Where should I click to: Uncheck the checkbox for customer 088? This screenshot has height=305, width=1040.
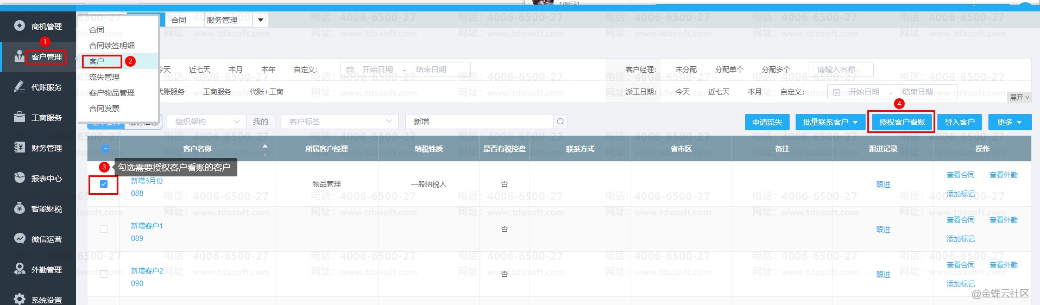(x=104, y=185)
